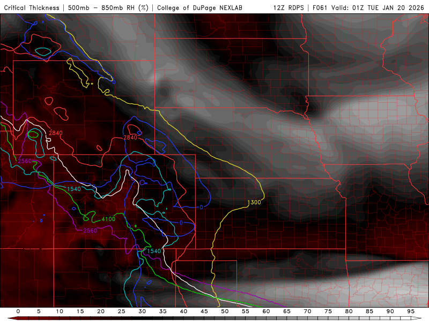Screen dimensions: 429x321
Task: Select the "12Z RDPS" model run label
Action: [289, 7]
